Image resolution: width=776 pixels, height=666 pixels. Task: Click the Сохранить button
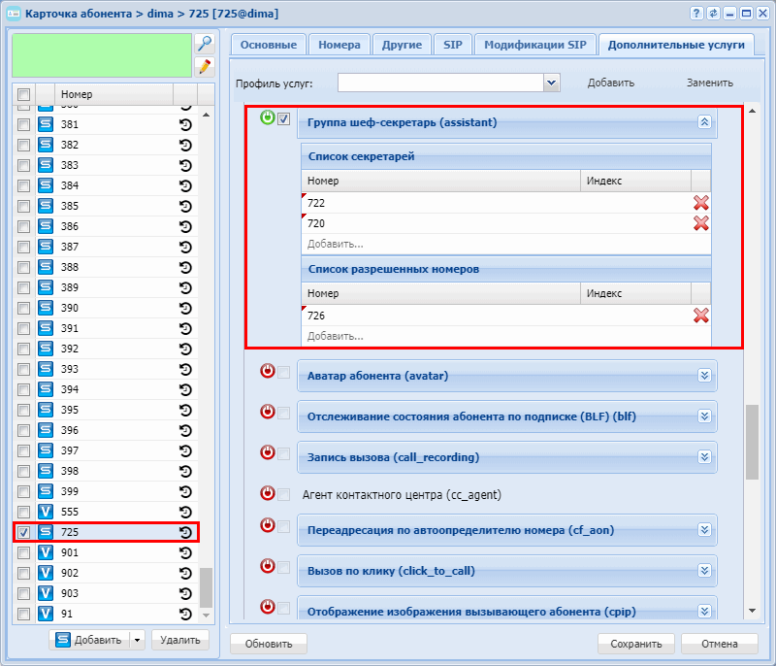636,644
